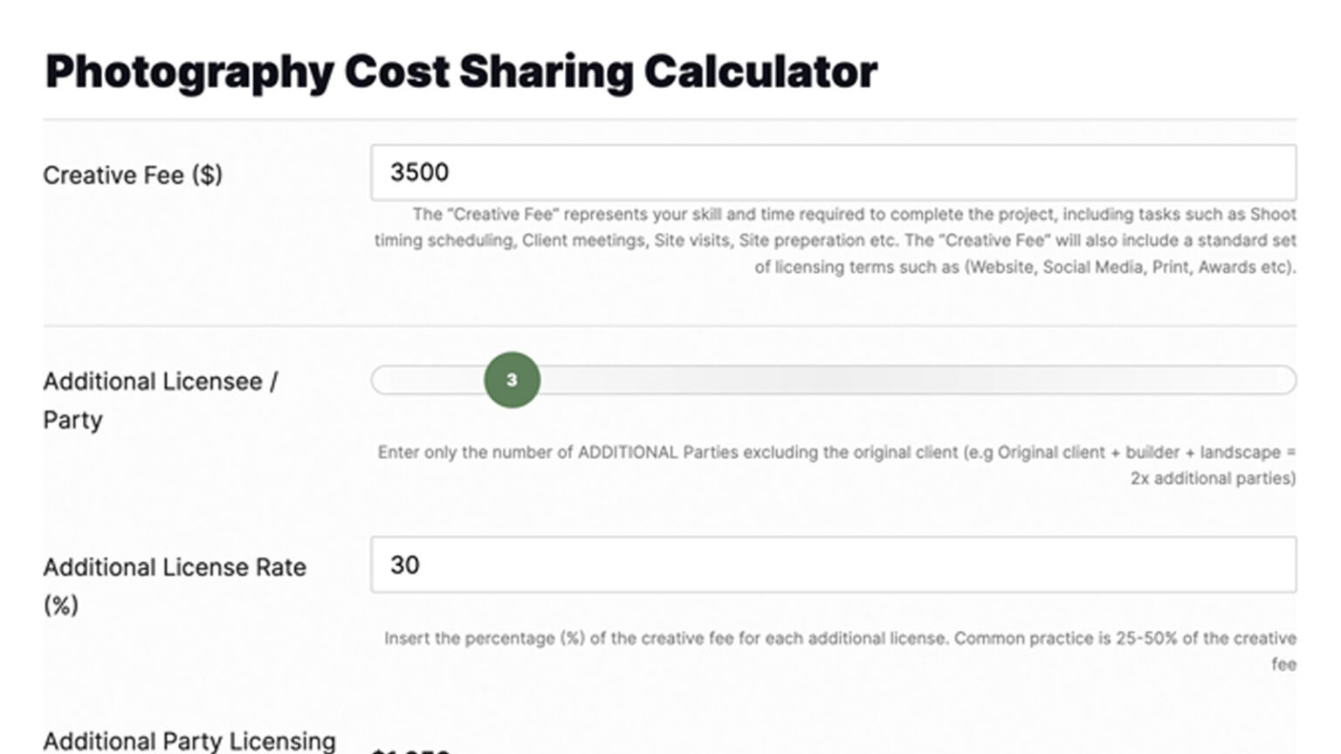This screenshot has width=1341, height=754.
Task: Click the Creative Fee description's first line
Action: click(854, 215)
